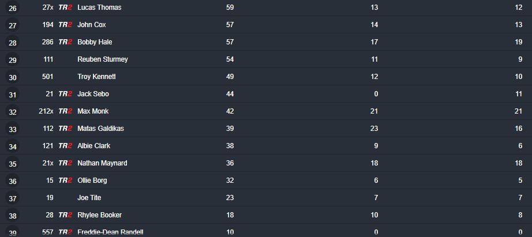Select the TR2 icon beside Bobby Hale
532x237 pixels.
click(x=65, y=42)
